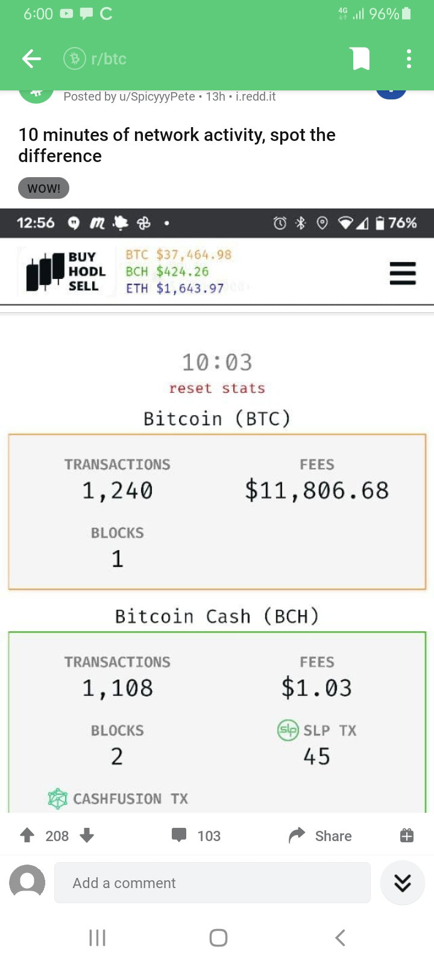Tap the back arrow in header
The width and height of the screenshot is (434, 964).
[x=31, y=58]
